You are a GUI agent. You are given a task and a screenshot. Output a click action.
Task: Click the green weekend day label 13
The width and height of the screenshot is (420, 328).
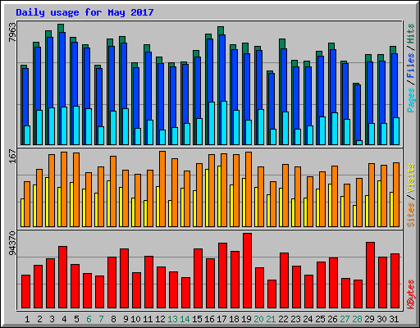(172, 319)
